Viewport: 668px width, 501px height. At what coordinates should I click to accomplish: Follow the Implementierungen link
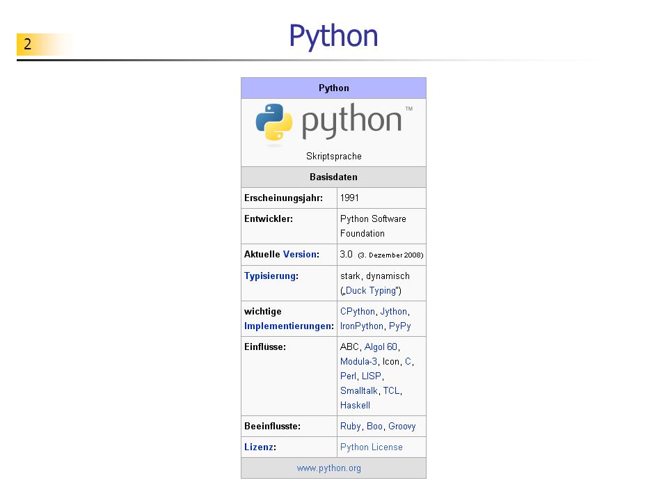(287, 326)
